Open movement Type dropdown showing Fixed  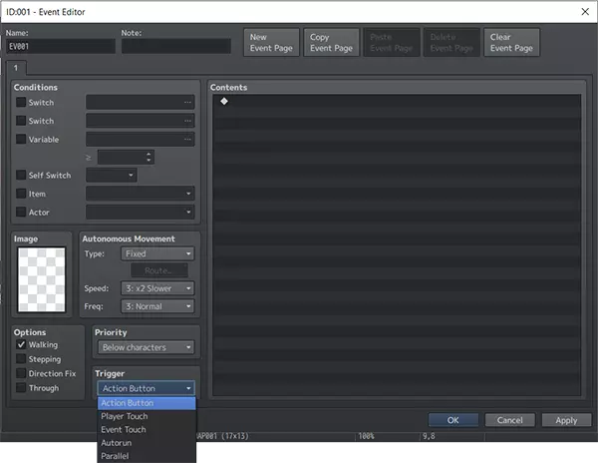(157, 253)
